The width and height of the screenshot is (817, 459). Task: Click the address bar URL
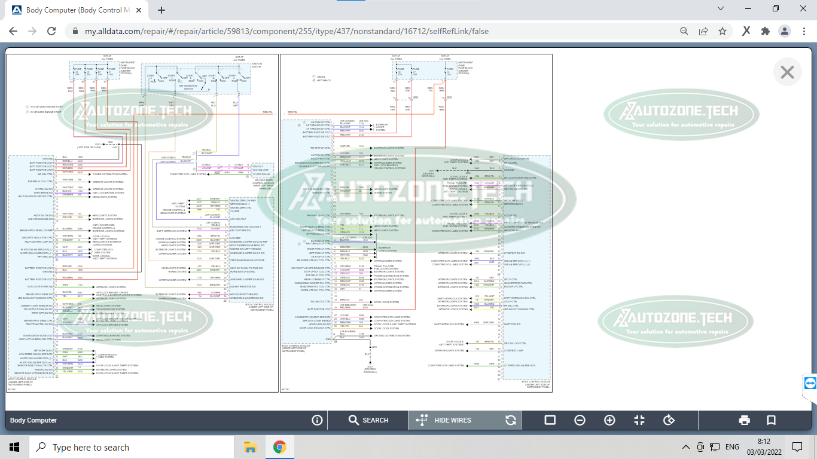click(286, 31)
